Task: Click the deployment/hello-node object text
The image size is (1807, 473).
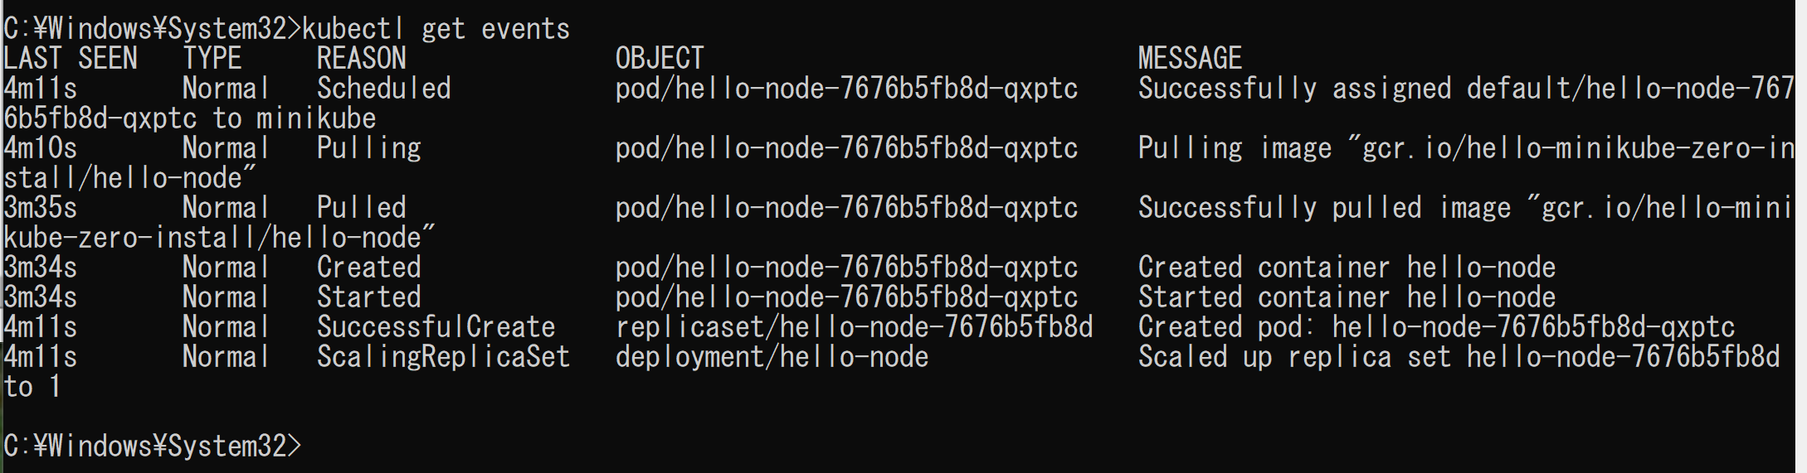Action: (x=772, y=357)
